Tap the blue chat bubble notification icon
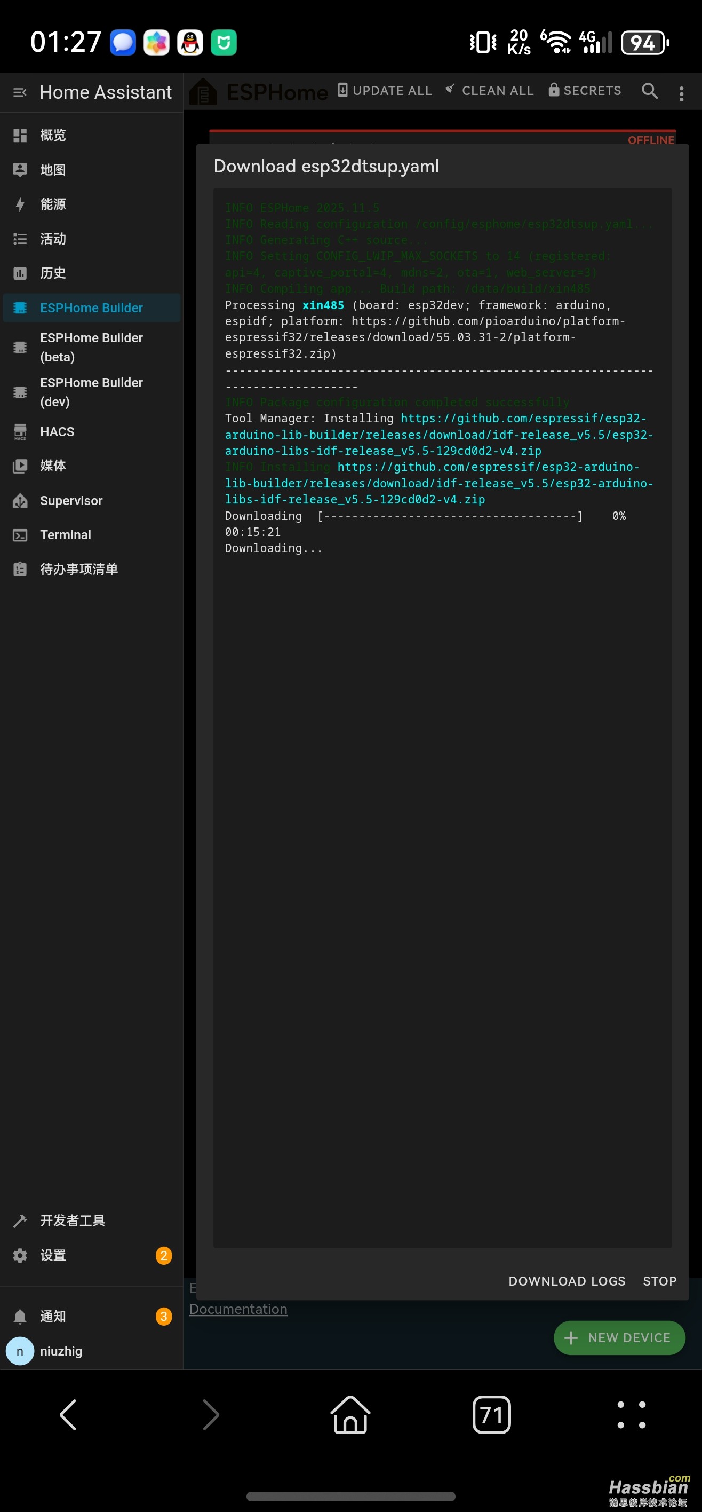Image resolution: width=702 pixels, height=1512 pixels. click(123, 42)
